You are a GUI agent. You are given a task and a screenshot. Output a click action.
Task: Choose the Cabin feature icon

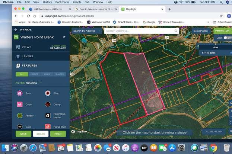click(x=20, y=105)
